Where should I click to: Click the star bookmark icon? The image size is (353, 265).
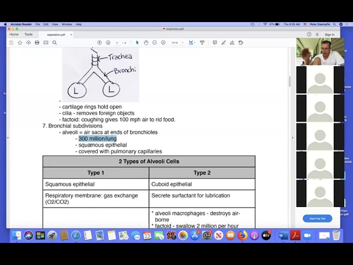tap(20, 43)
